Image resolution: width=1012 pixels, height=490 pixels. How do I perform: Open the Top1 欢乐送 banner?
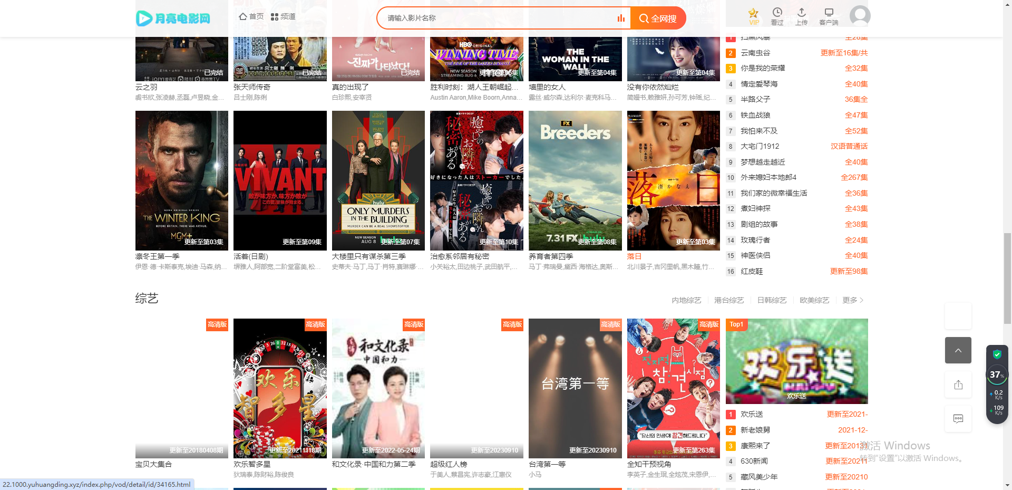(796, 361)
